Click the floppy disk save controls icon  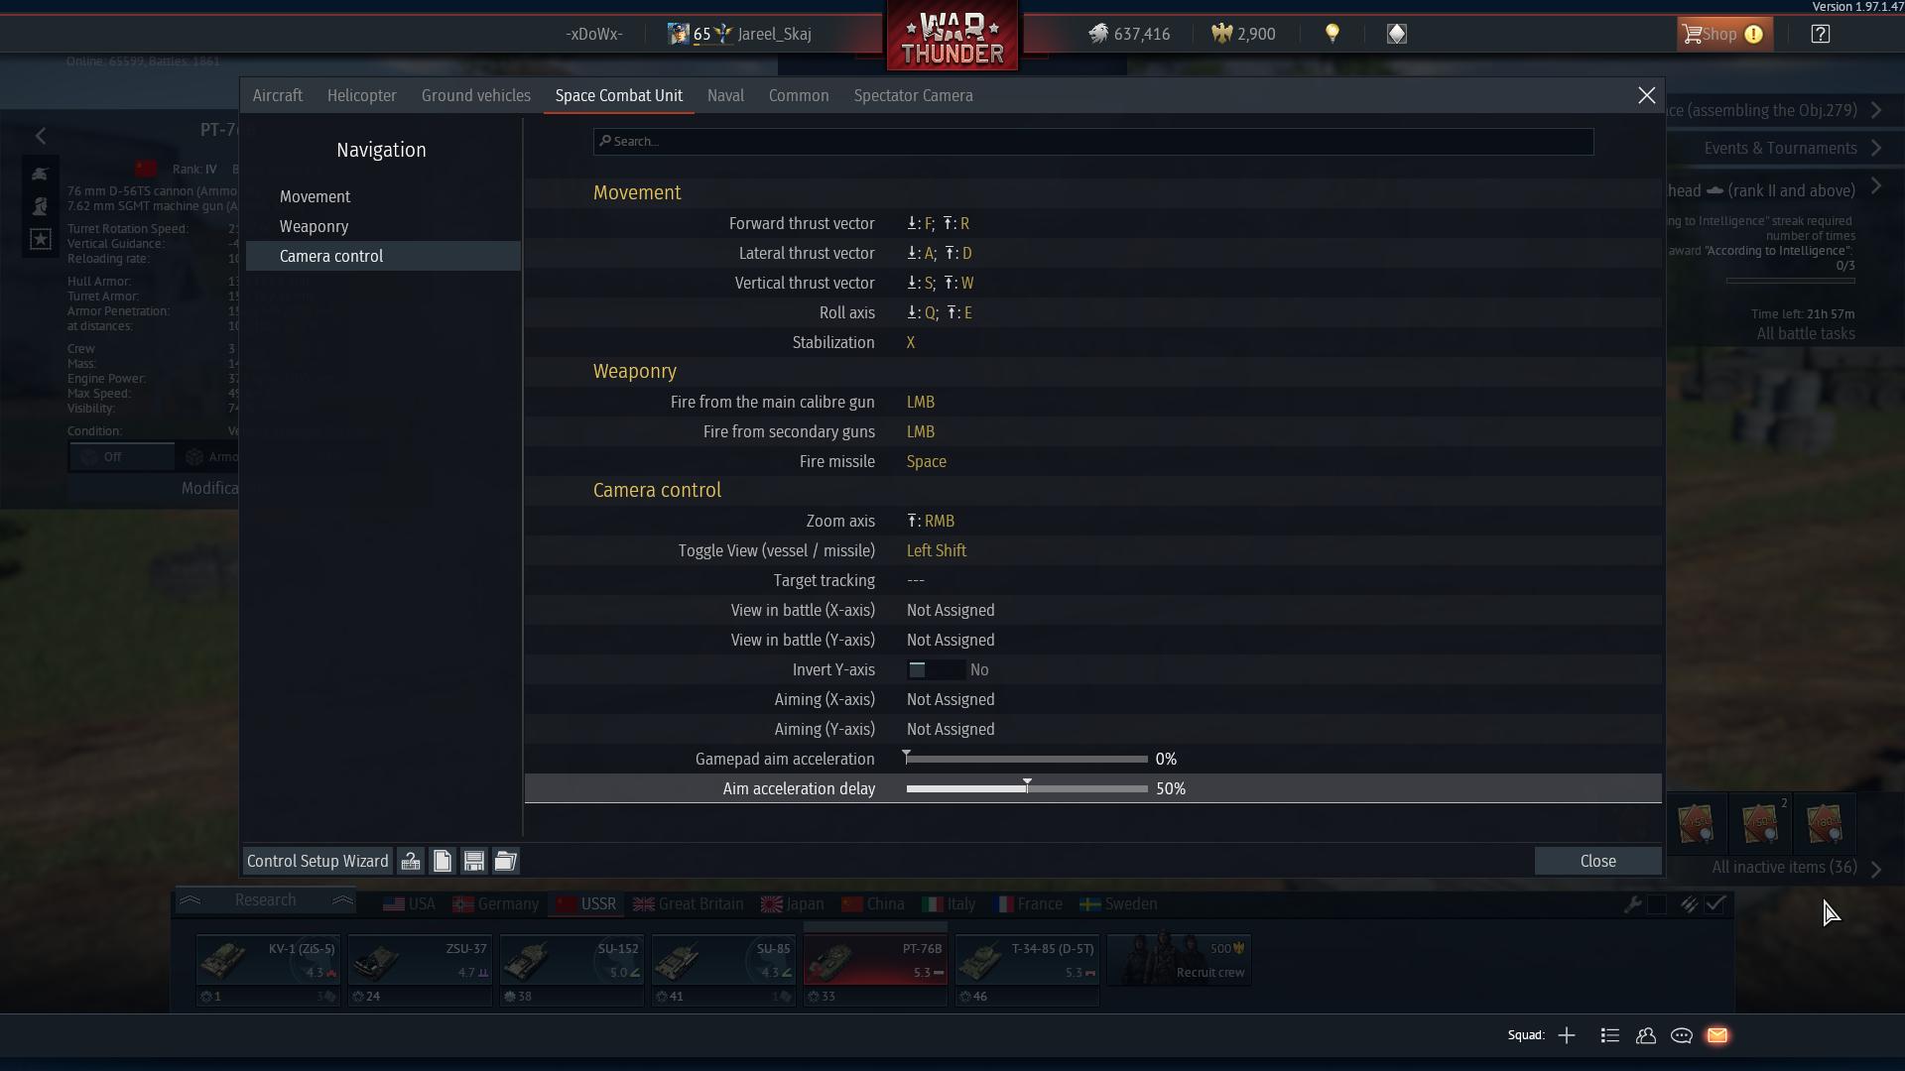[474, 861]
